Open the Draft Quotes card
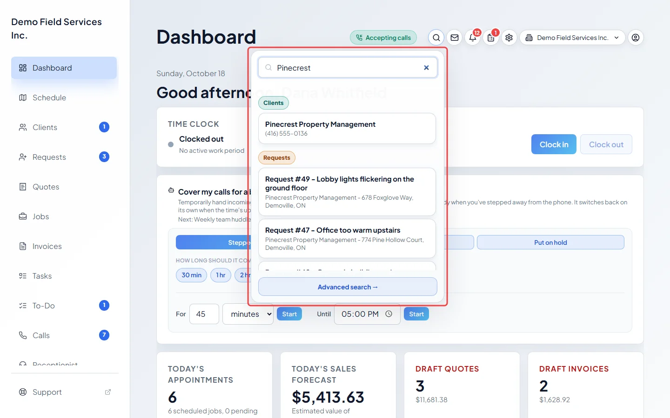The image size is (670, 418). click(462, 385)
